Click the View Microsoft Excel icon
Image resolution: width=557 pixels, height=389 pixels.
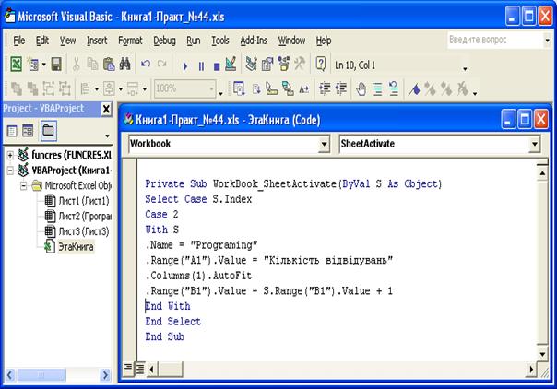tap(16, 65)
